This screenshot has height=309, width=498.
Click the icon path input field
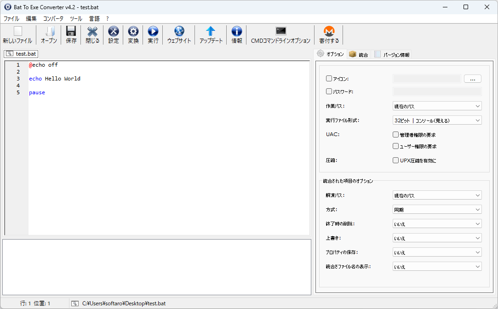coord(427,79)
